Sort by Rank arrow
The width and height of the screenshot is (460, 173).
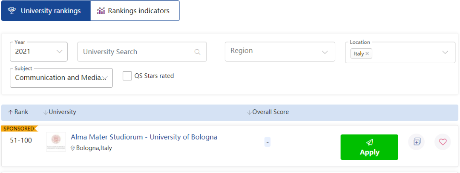(x=11, y=112)
